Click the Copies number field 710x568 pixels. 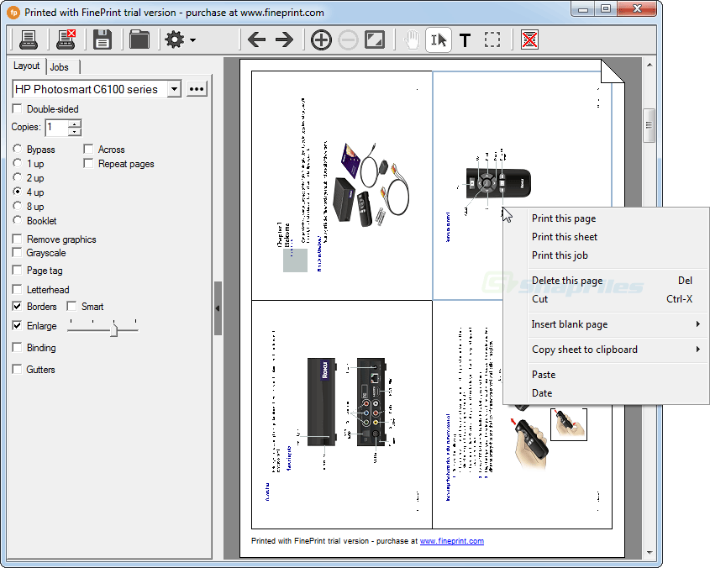(56, 127)
